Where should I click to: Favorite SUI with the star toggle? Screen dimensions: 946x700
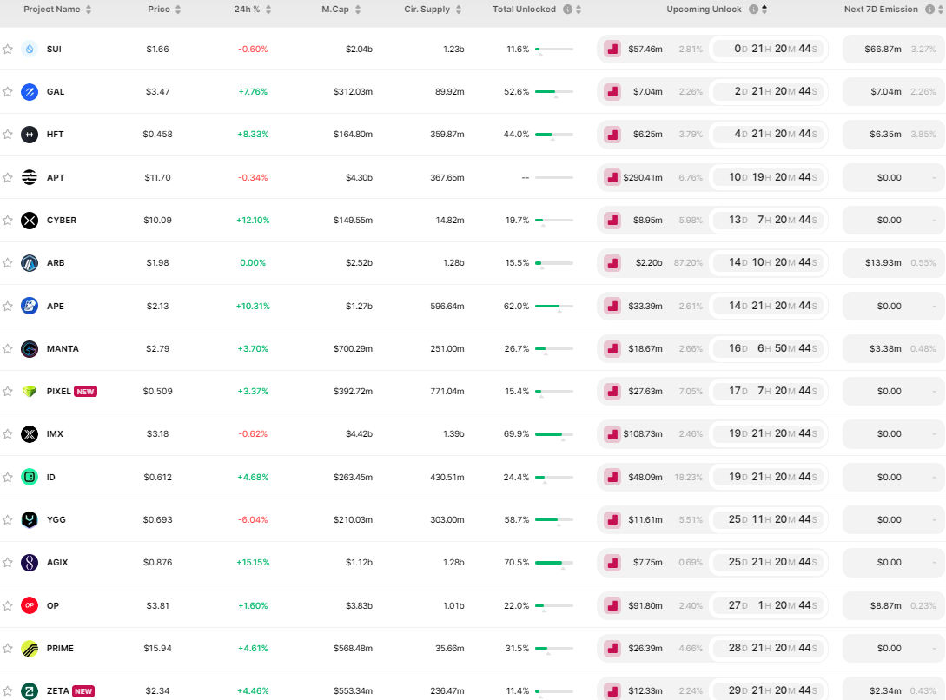pyautogui.click(x=8, y=50)
